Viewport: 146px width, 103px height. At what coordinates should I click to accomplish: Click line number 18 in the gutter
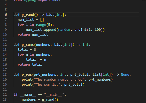5,75
